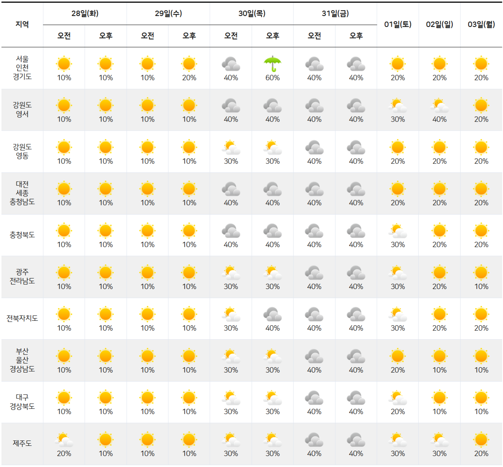Click the 오후 subheader under 31일(금)
Screen dimensions: 503x467
[x=356, y=36]
